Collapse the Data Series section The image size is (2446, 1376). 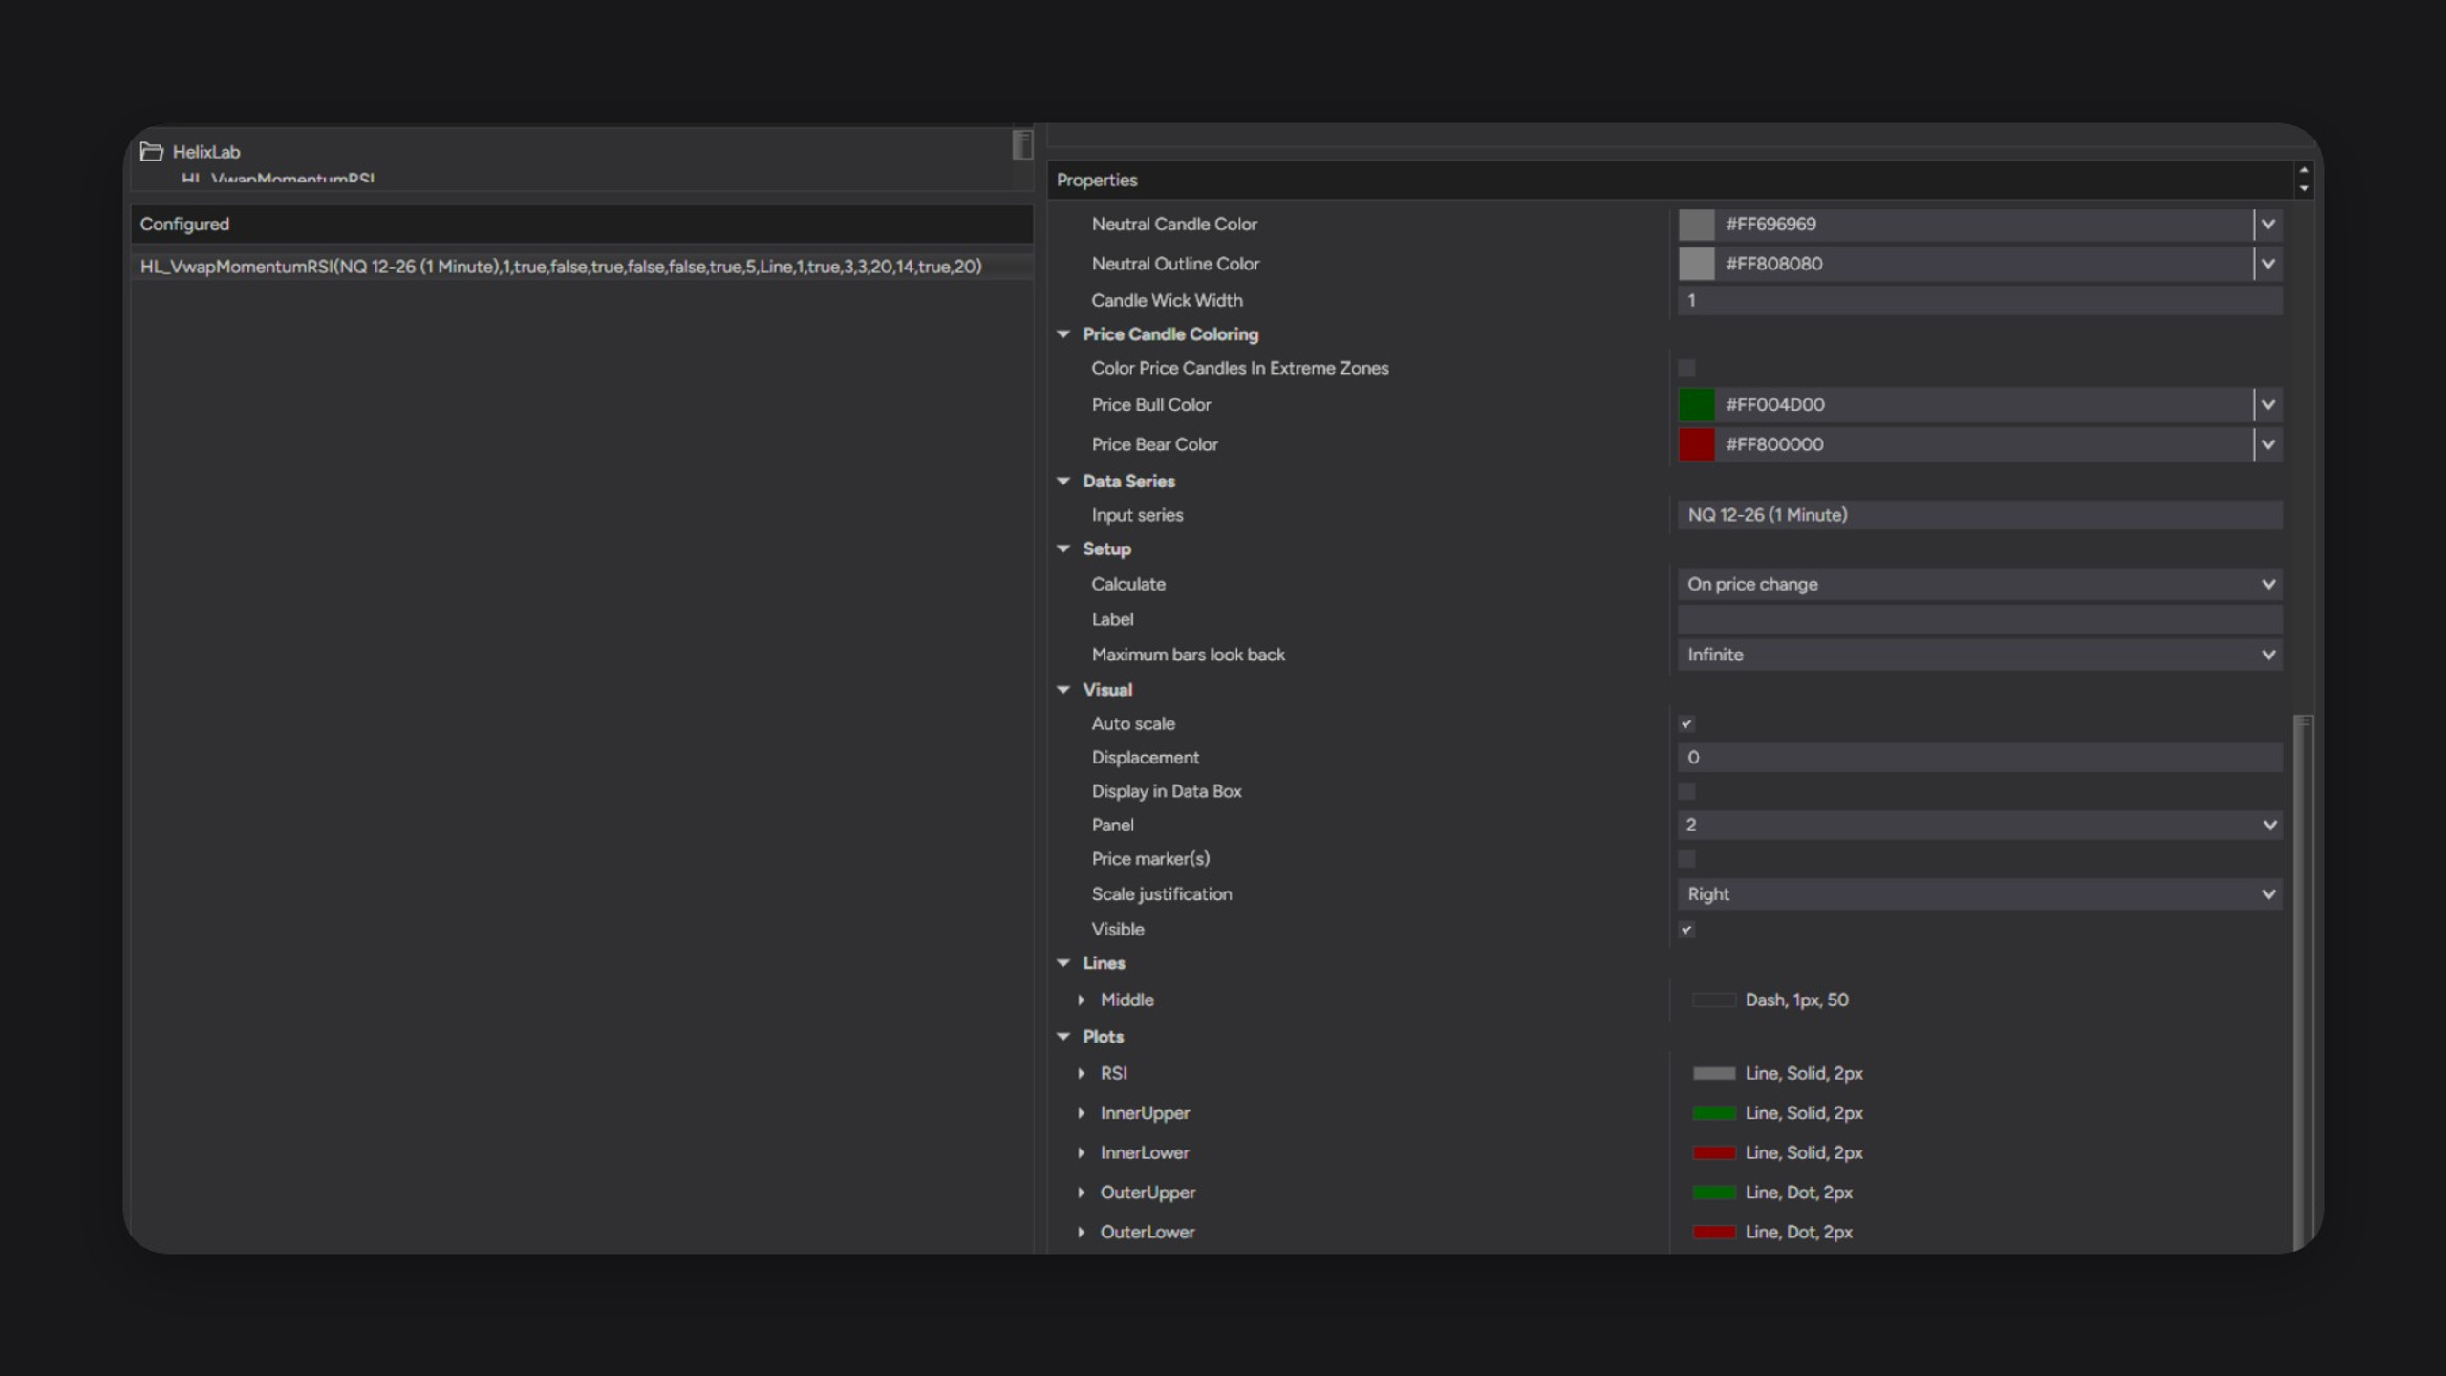1063,482
